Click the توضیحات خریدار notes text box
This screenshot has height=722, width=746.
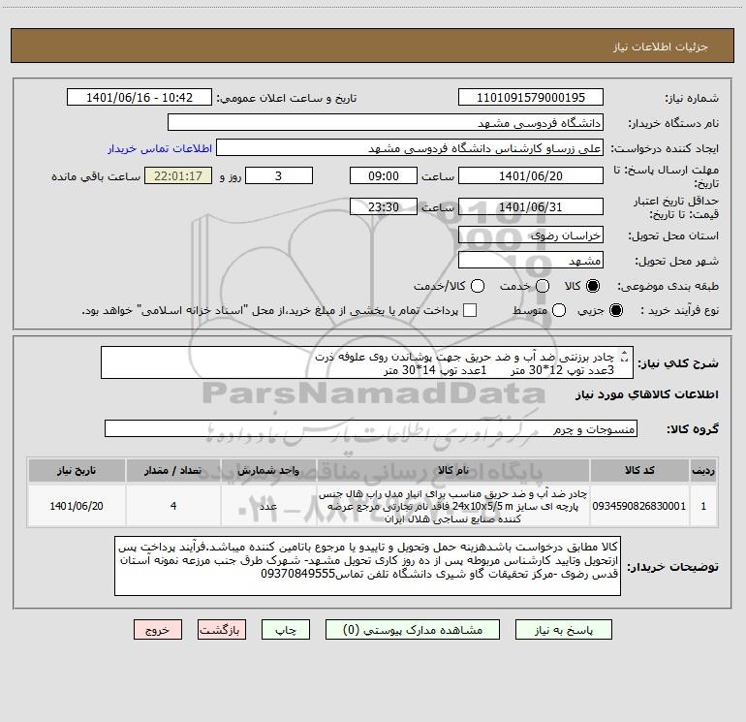(x=368, y=565)
